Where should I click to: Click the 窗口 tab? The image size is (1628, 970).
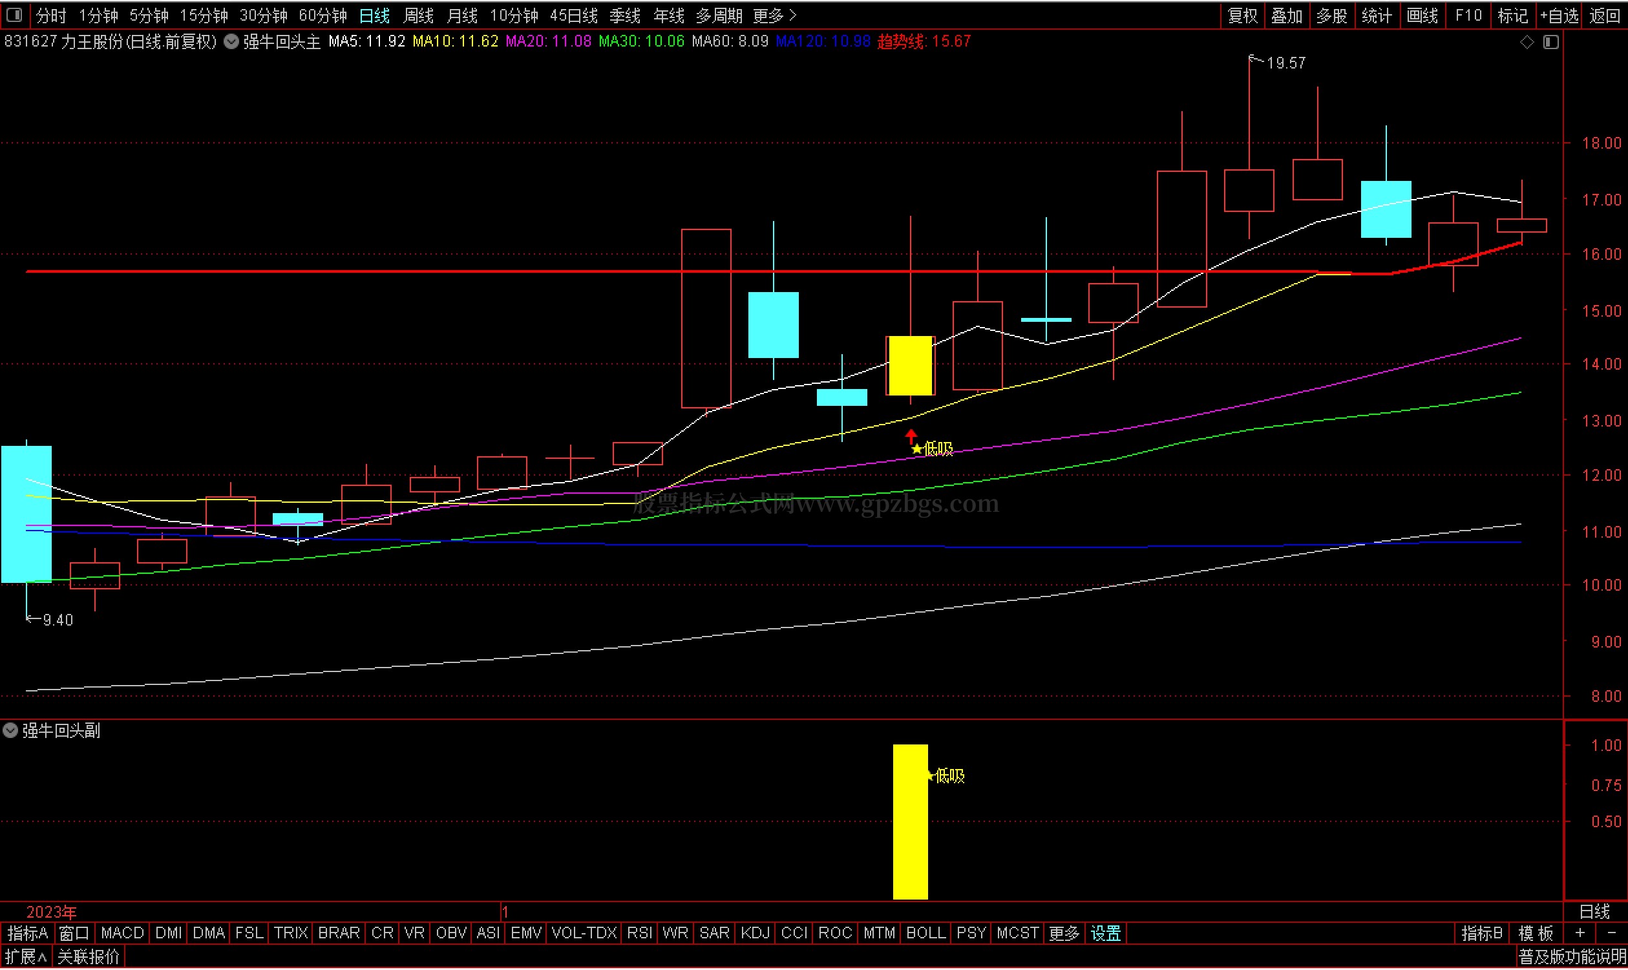(74, 933)
